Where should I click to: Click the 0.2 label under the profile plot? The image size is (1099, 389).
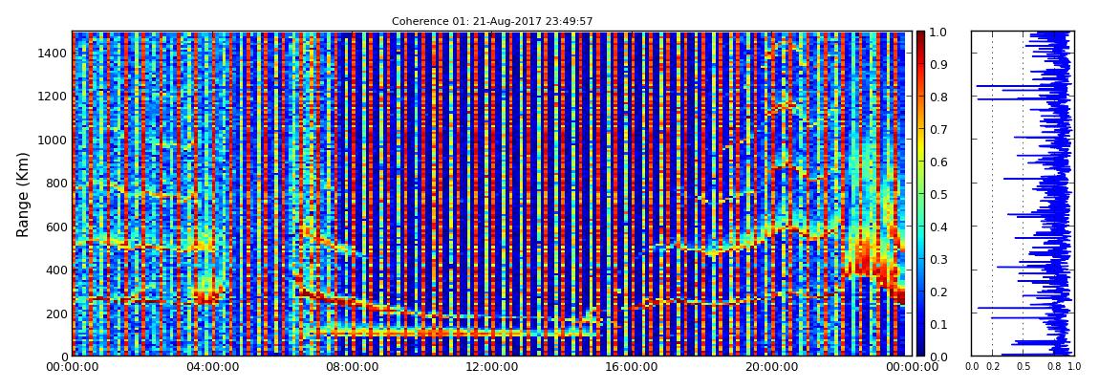[x=993, y=367]
